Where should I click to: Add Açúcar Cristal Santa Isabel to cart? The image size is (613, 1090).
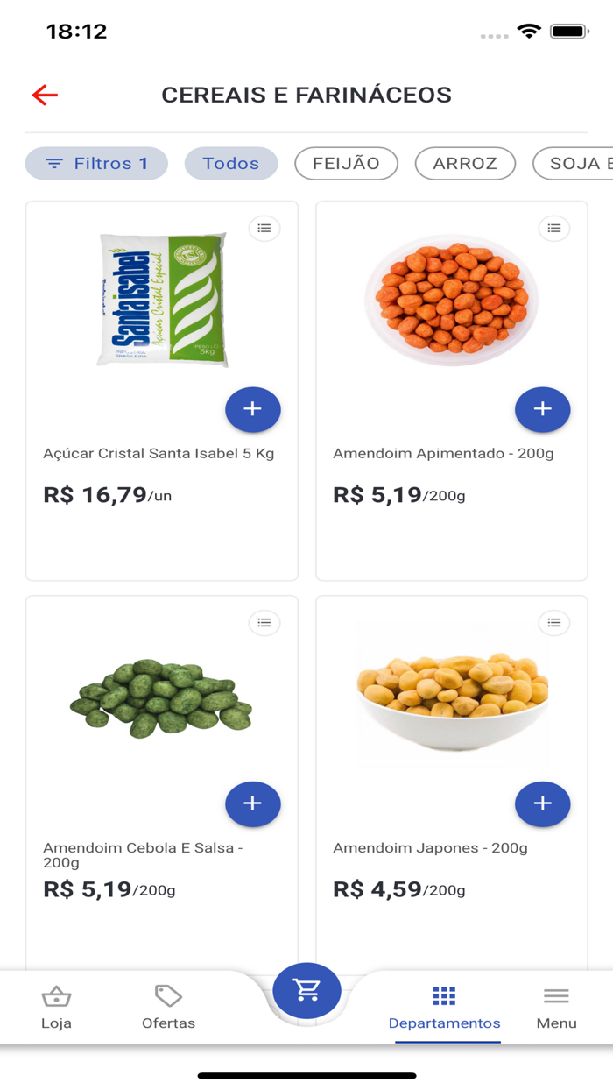[x=253, y=409]
